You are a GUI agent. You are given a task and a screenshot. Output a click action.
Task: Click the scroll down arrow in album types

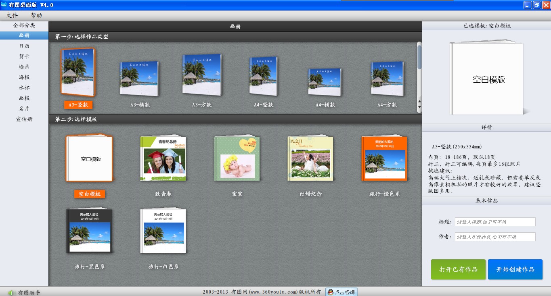pos(419,107)
